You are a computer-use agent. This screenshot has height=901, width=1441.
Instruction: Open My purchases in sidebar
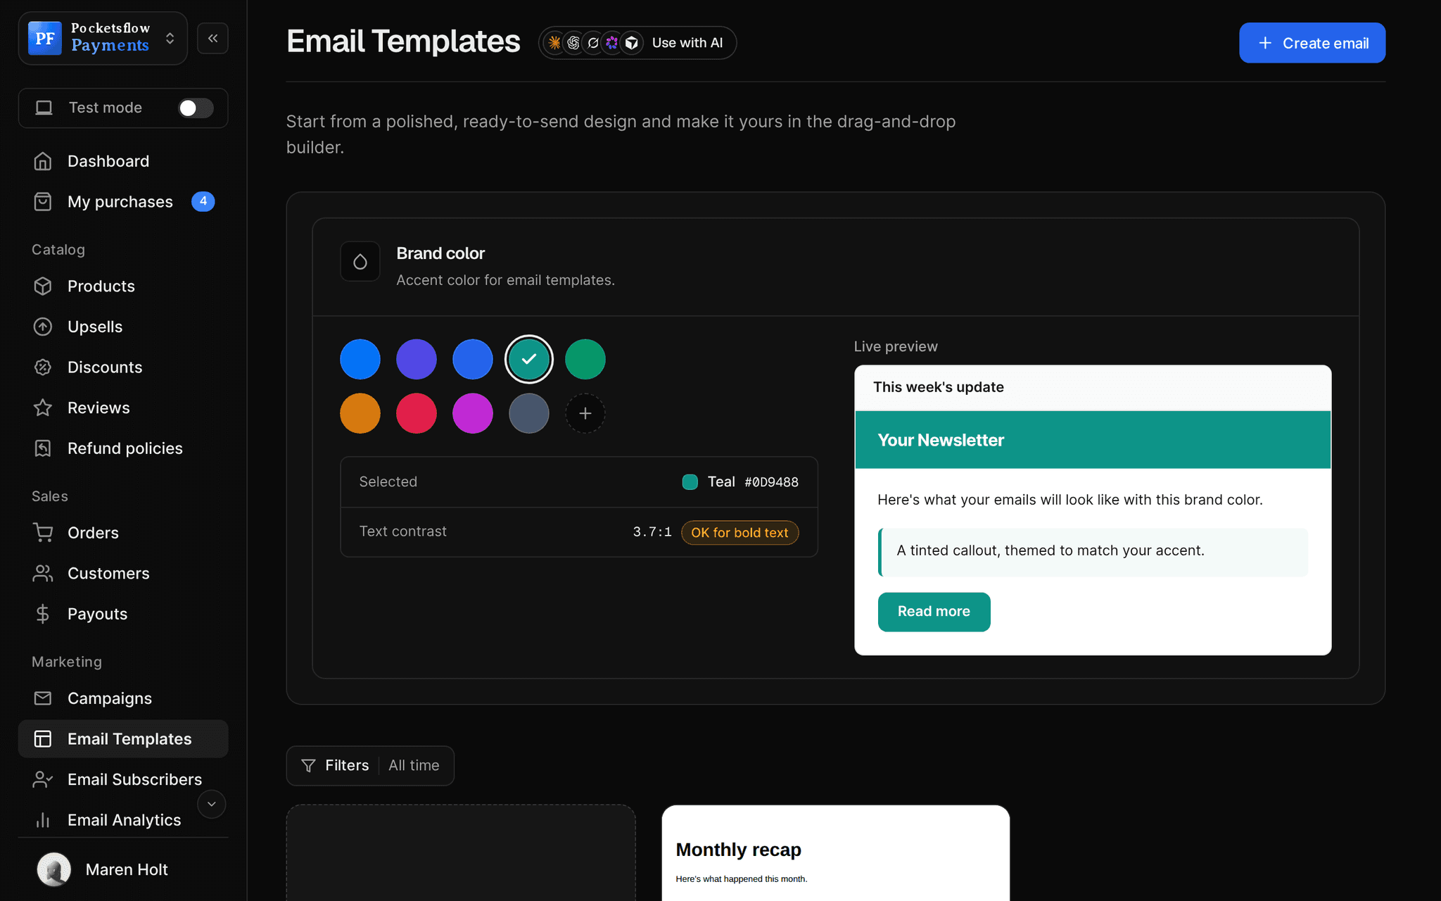[x=123, y=202]
